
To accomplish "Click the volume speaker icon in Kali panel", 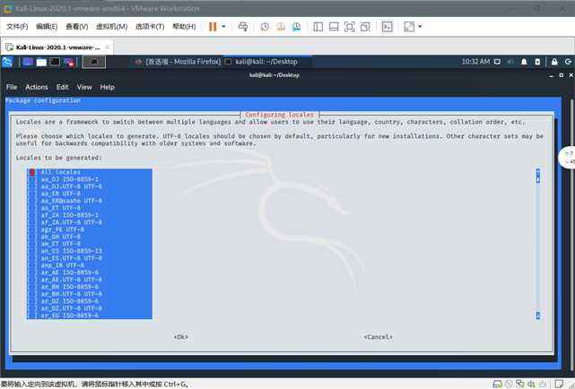I will click(x=510, y=62).
